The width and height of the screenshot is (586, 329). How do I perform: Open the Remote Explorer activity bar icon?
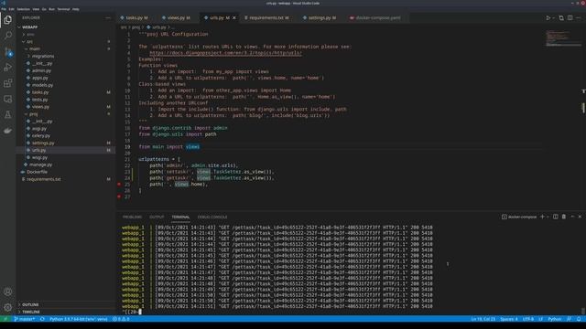point(8,99)
